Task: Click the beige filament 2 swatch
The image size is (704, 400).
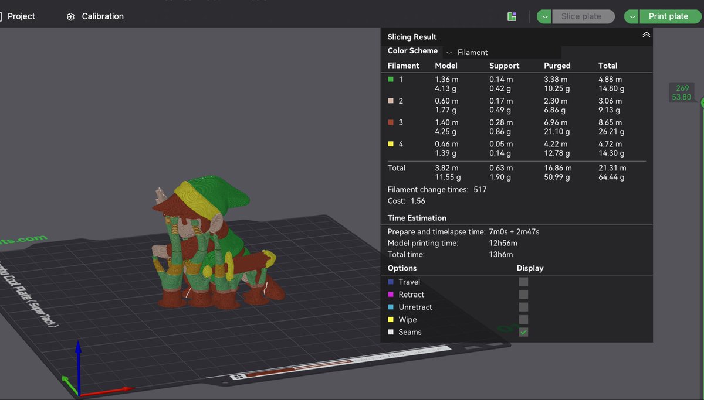Action: click(x=391, y=101)
